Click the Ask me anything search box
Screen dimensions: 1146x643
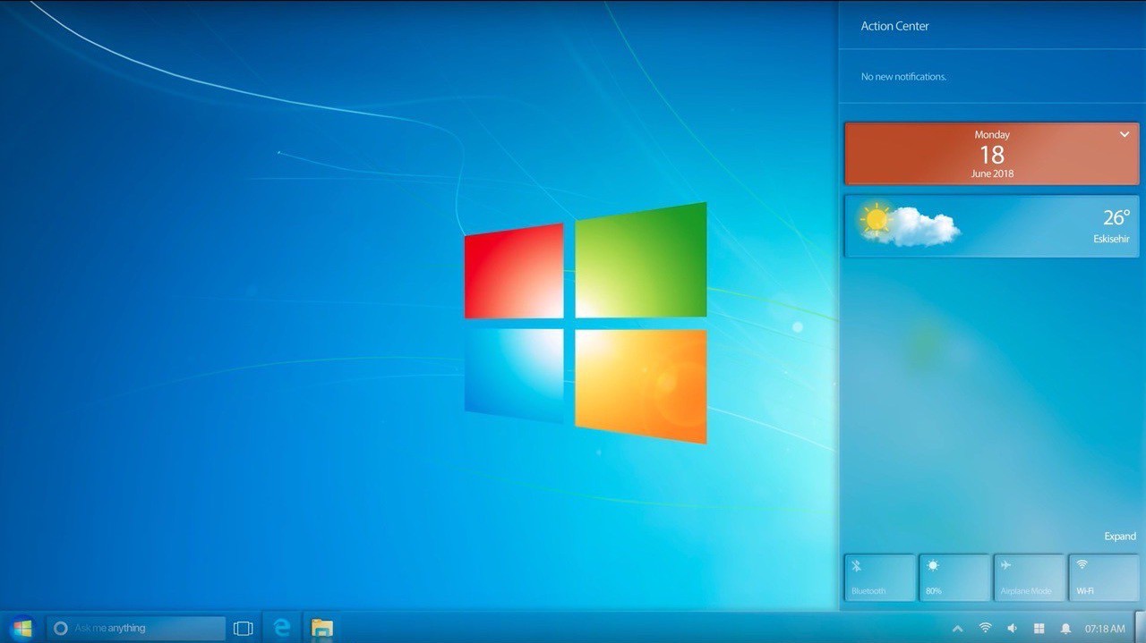(135, 628)
